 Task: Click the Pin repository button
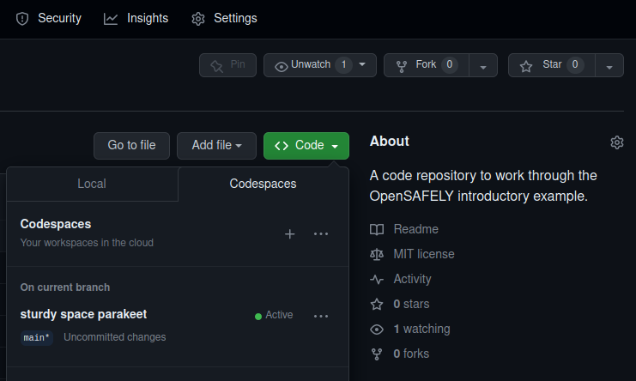click(x=227, y=65)
